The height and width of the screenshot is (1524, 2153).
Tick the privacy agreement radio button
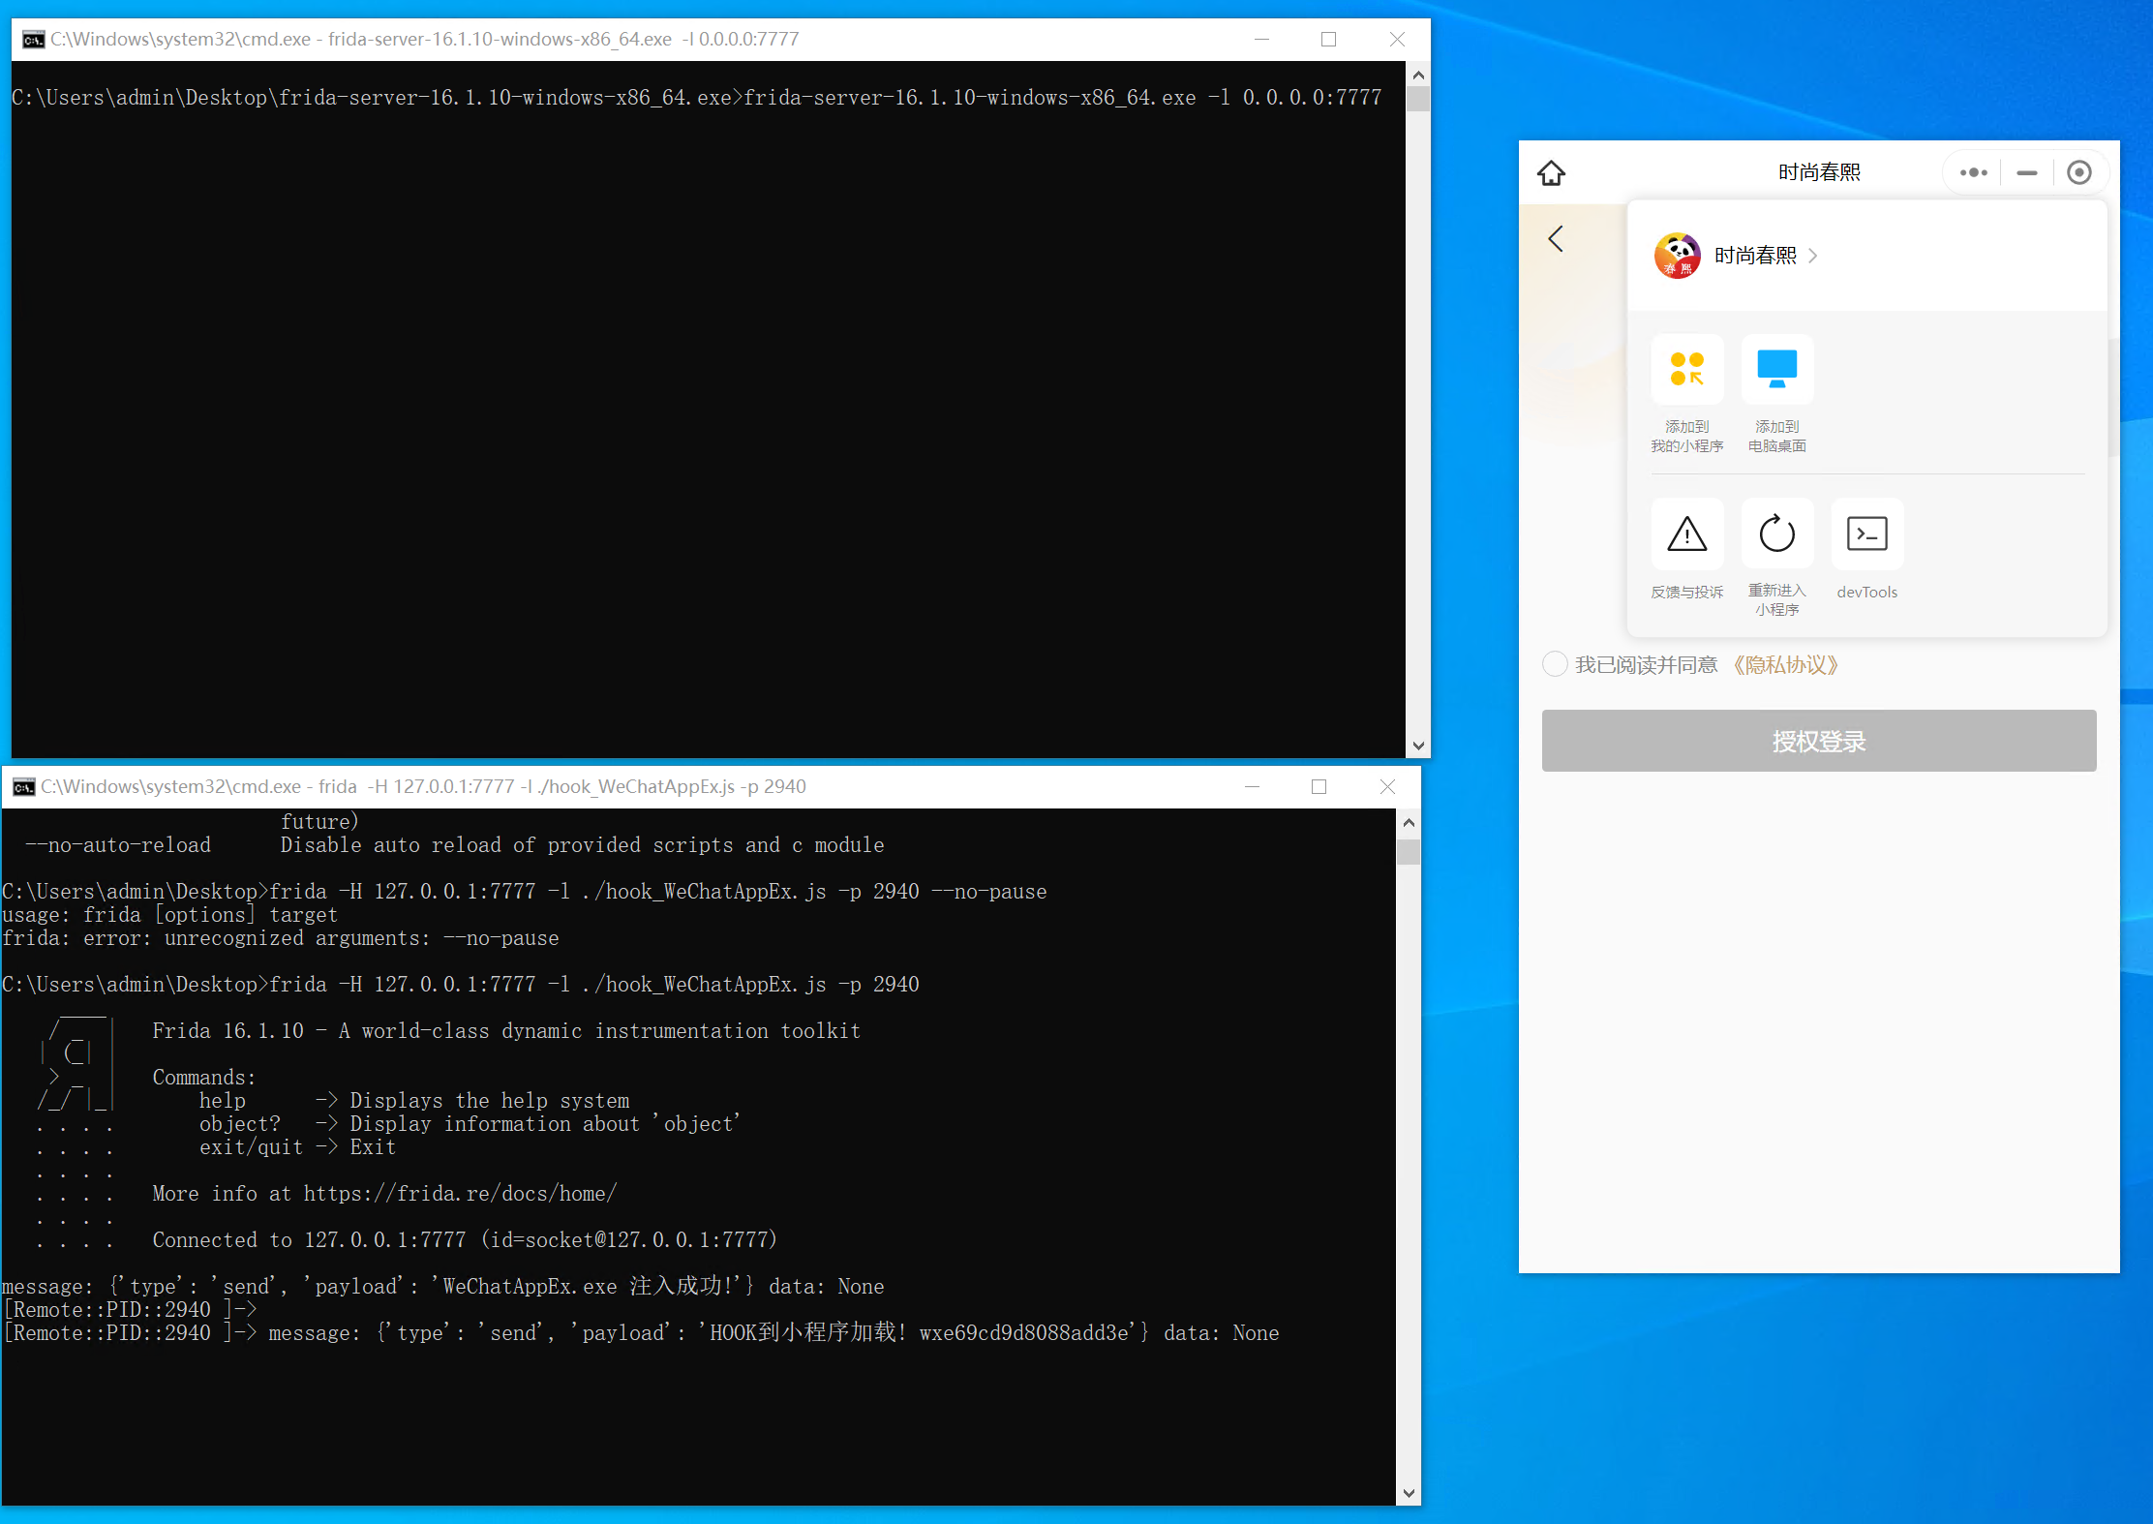click(x=1554, y=664)
